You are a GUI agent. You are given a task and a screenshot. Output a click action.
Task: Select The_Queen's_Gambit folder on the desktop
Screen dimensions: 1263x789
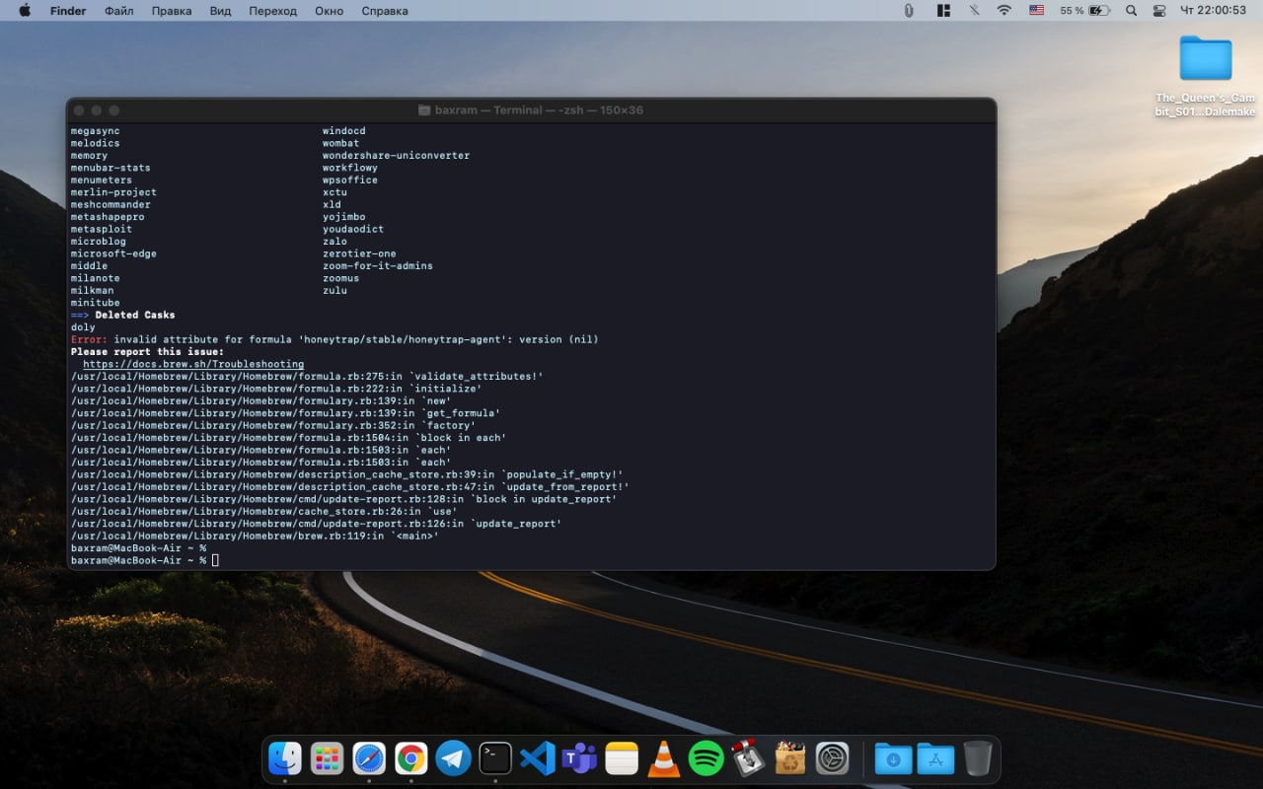point(1206,77)
